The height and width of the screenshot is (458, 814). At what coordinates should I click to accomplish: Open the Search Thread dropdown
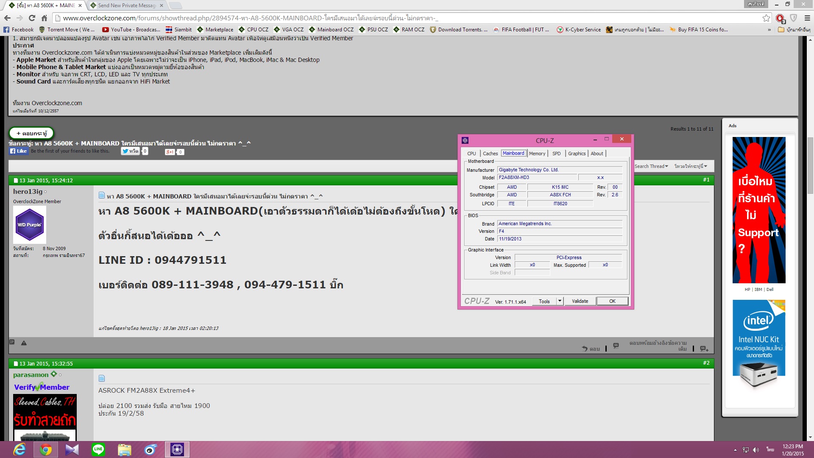(x=651, y=166)
